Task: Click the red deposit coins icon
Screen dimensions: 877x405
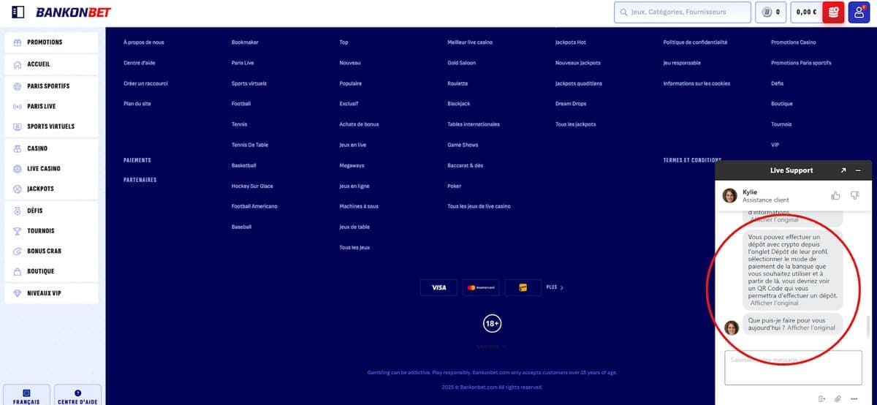Action: coord(833,12)
